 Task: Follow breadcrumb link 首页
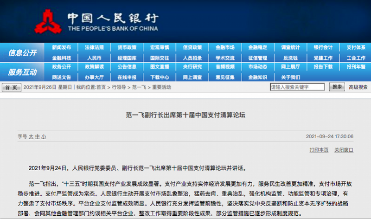101,87
